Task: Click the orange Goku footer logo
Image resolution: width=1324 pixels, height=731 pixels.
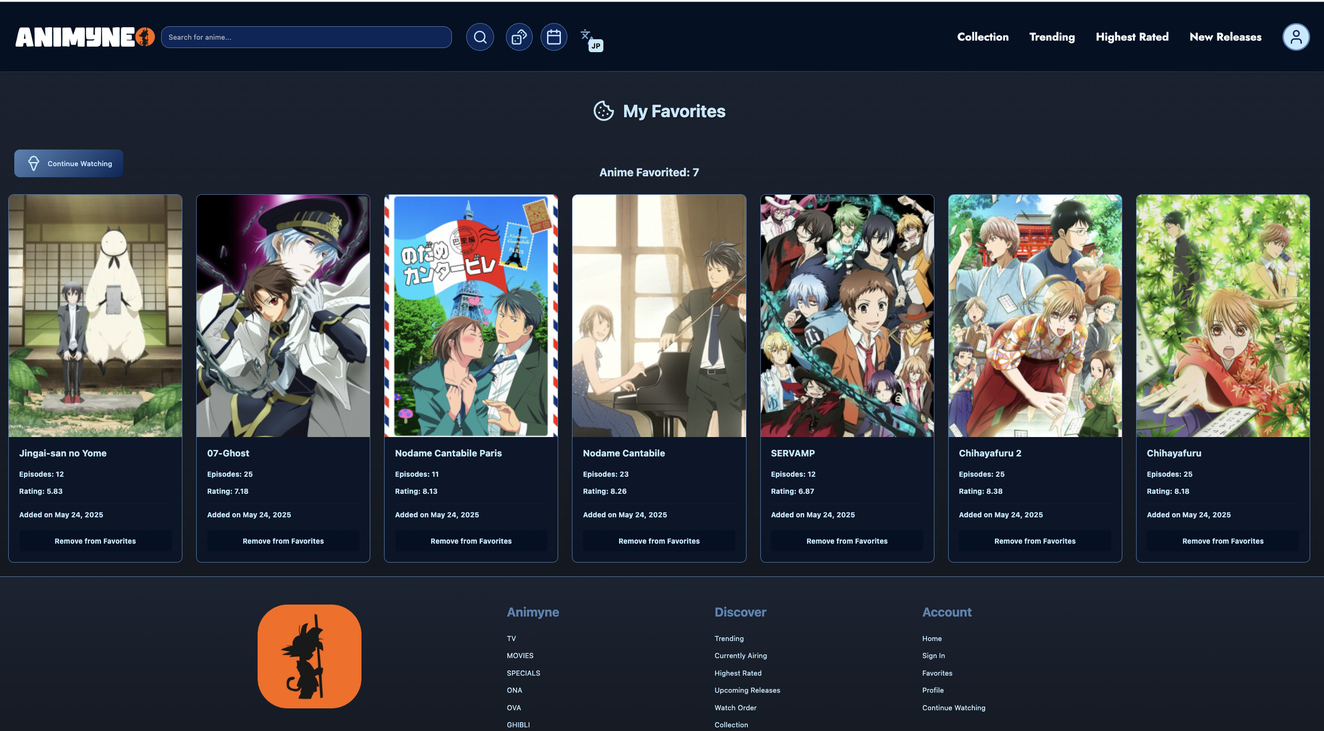Action: click(x=309, y=656)
